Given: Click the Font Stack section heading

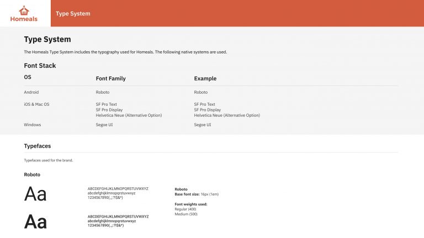Looking at the screenshot, I should coord(40,66).
